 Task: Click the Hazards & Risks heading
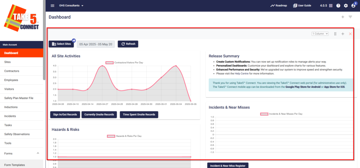(65, 129)
